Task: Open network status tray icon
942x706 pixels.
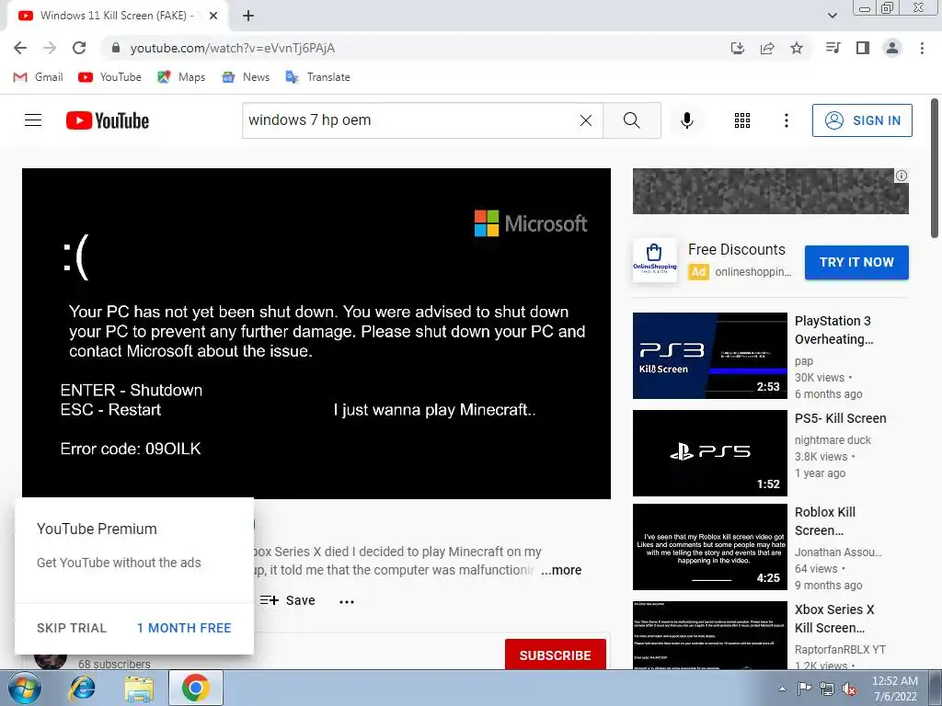Action: click(827, 689)
